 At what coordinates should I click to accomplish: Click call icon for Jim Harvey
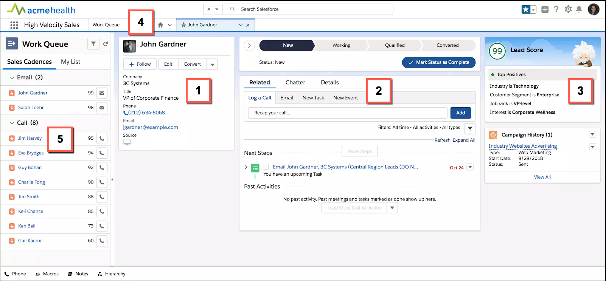(x=102, y=138)
